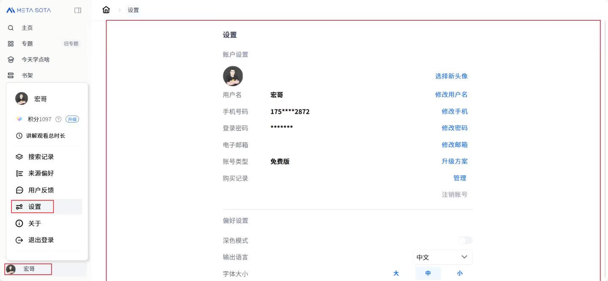Open 用户反馈 from the menu
This screenshot has width=608, height=281.
[x=40, y=190]
